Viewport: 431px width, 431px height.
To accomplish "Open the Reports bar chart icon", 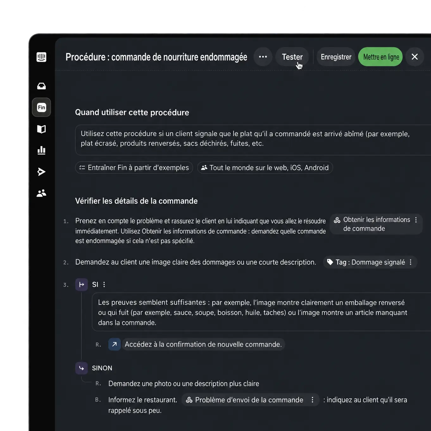I will pos(41,150).
